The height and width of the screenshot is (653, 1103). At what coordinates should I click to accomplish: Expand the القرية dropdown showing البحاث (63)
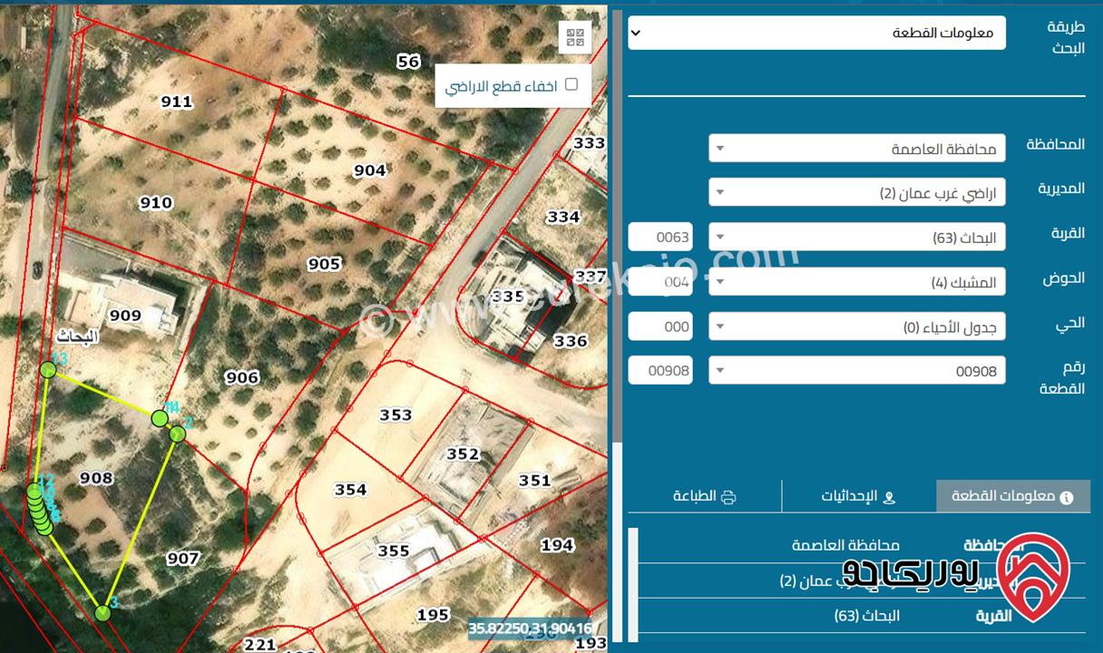(856, 238)
